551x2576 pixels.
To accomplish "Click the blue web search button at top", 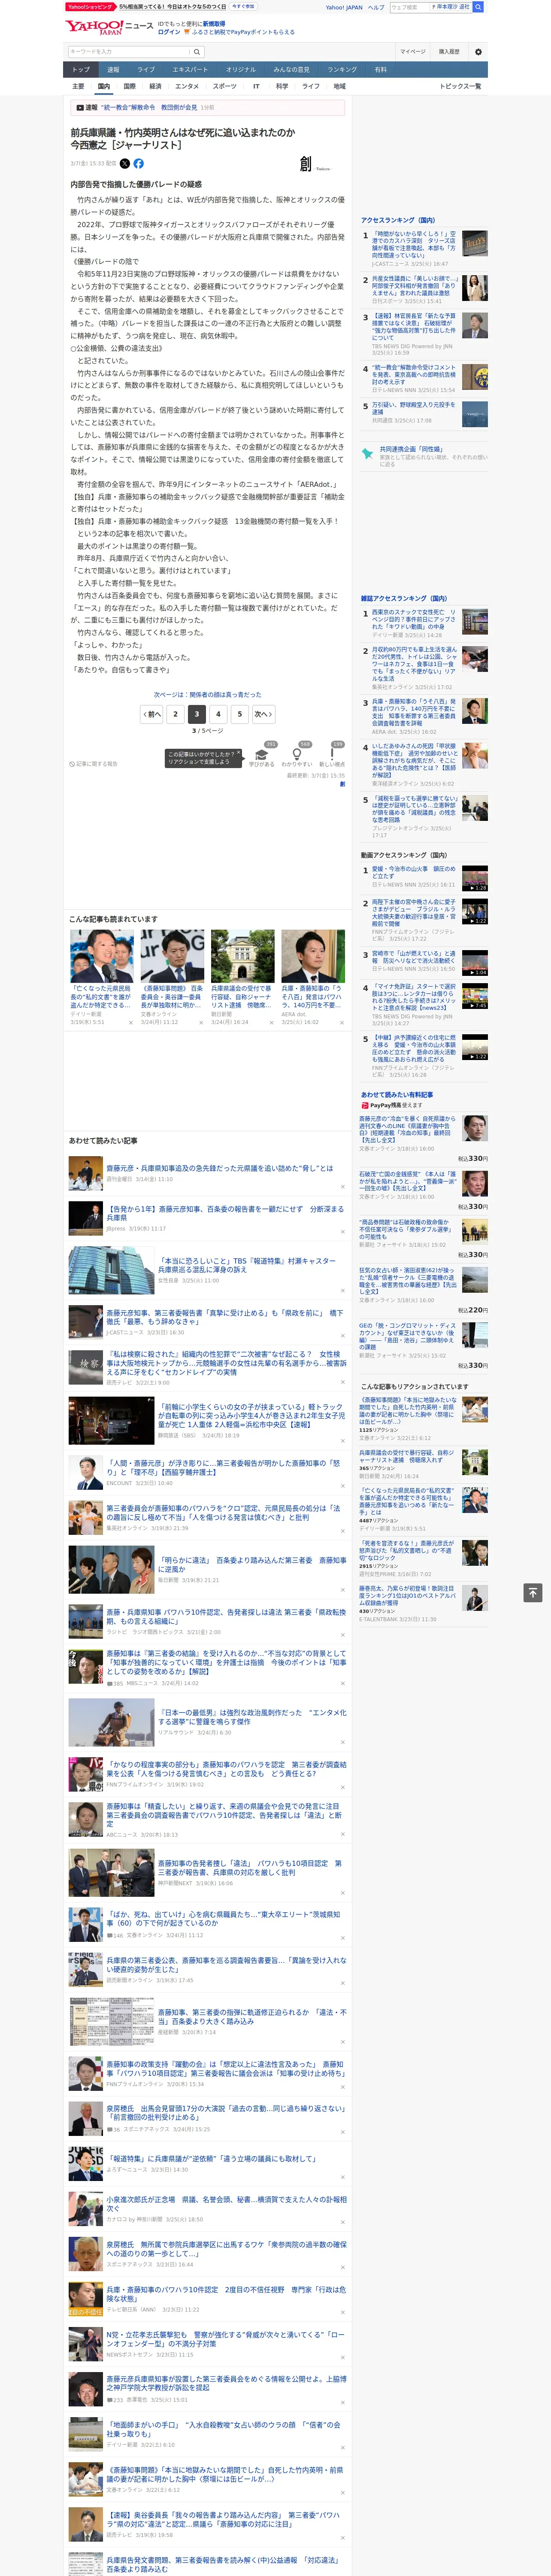I will (478, 7).
